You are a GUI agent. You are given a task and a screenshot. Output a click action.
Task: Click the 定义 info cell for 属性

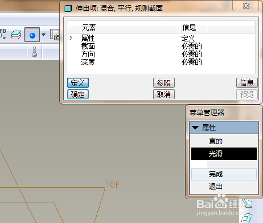click(188, 38)
